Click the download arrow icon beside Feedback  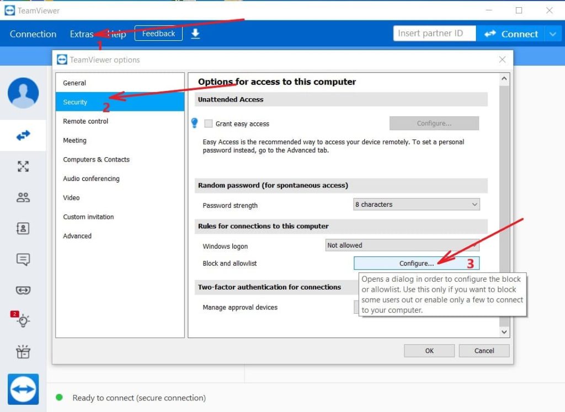pos(194,34)
